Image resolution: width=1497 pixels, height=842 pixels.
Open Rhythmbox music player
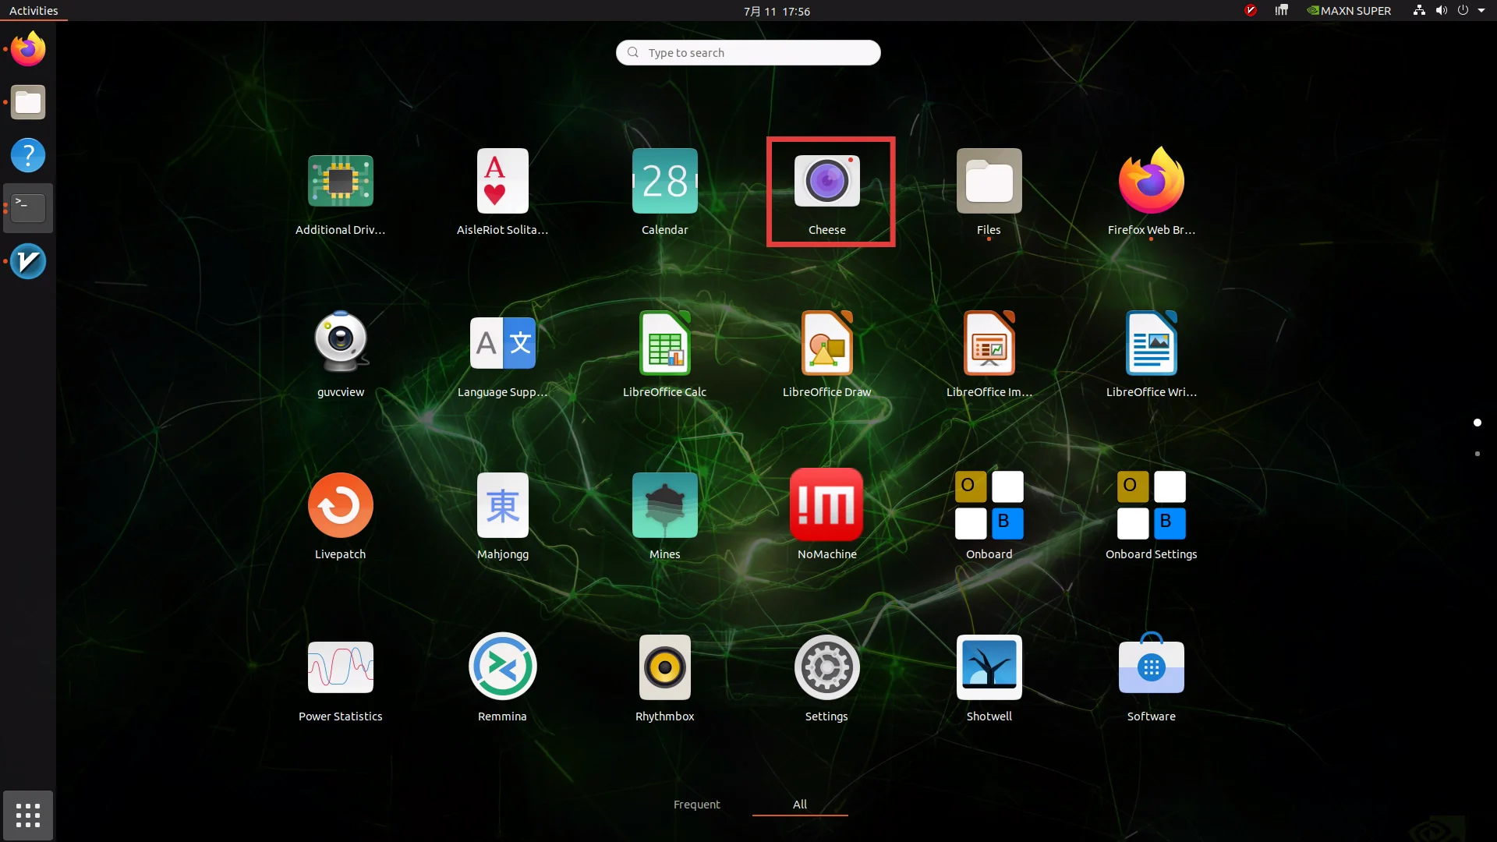pyautogui.click(x=664, y=678)
